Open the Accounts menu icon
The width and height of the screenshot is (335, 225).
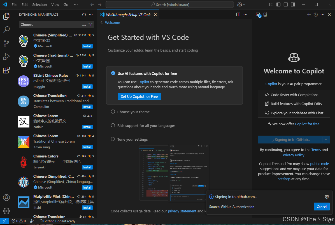(6, 198)
